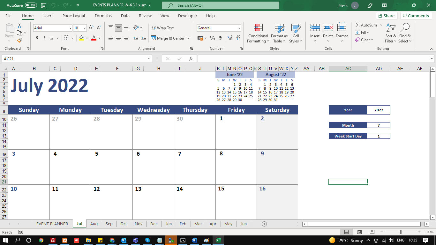Toggle the AutoSave switch

click(x=31, y=5)
